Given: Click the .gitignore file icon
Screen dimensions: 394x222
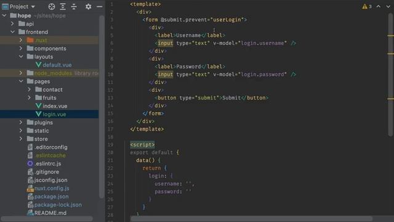Looking at the screenshot, I should (30, 172).
